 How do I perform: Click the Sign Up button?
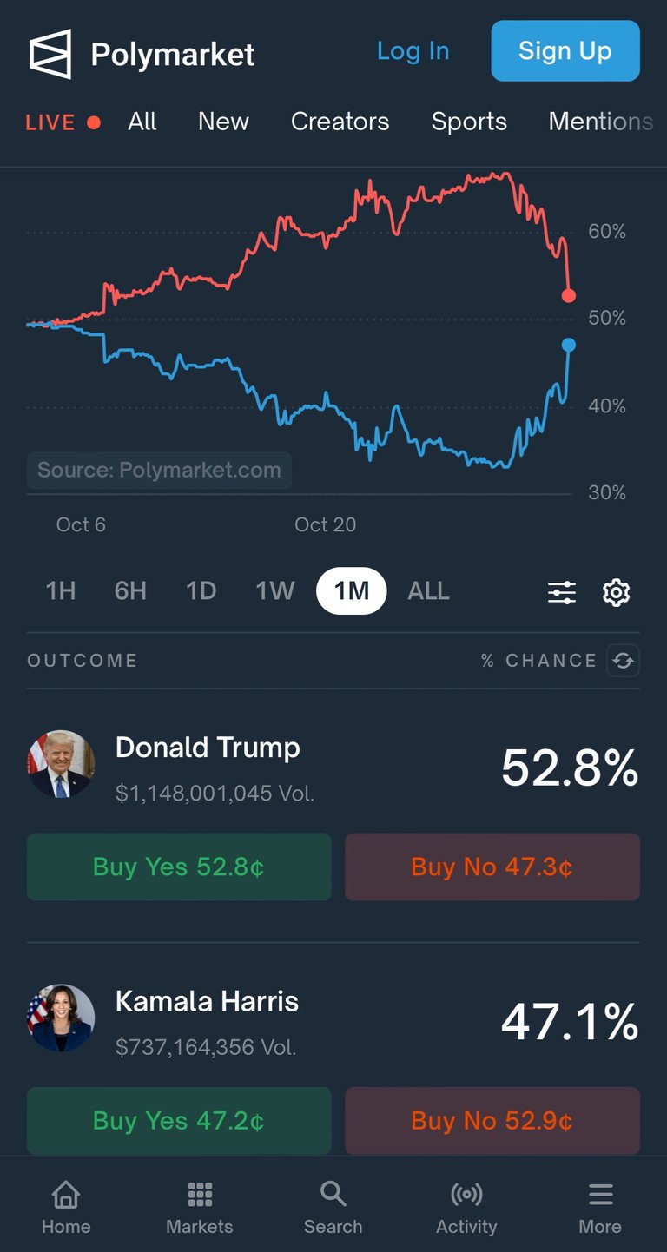[x=565, y=51]
